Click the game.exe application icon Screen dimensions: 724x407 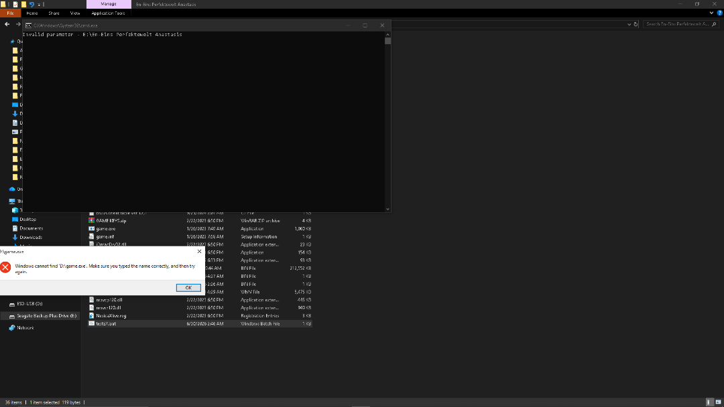click(x=91, y=229)
